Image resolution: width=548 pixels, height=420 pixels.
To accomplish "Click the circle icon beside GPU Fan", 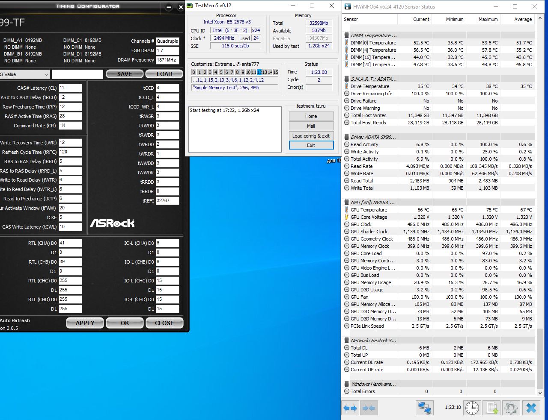I will pos(347,297).
